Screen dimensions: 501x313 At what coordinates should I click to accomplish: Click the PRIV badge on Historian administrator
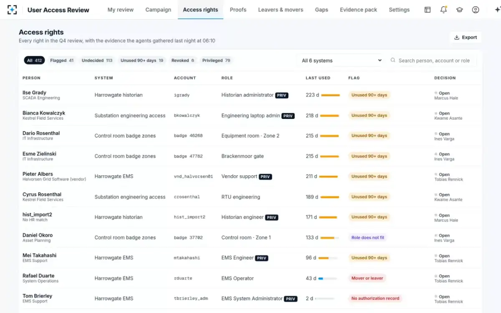(x=282, y=96)
